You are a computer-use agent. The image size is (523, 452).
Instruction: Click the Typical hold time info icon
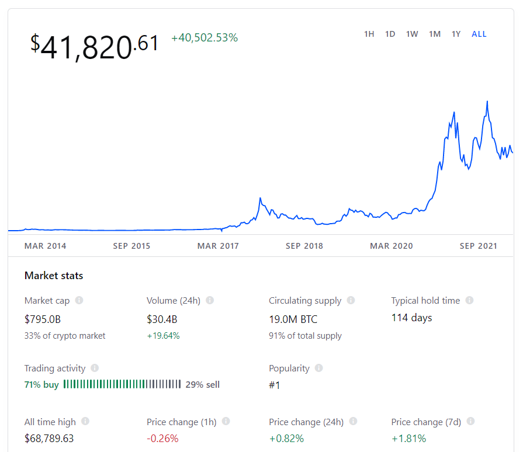(x=470, y=300)
